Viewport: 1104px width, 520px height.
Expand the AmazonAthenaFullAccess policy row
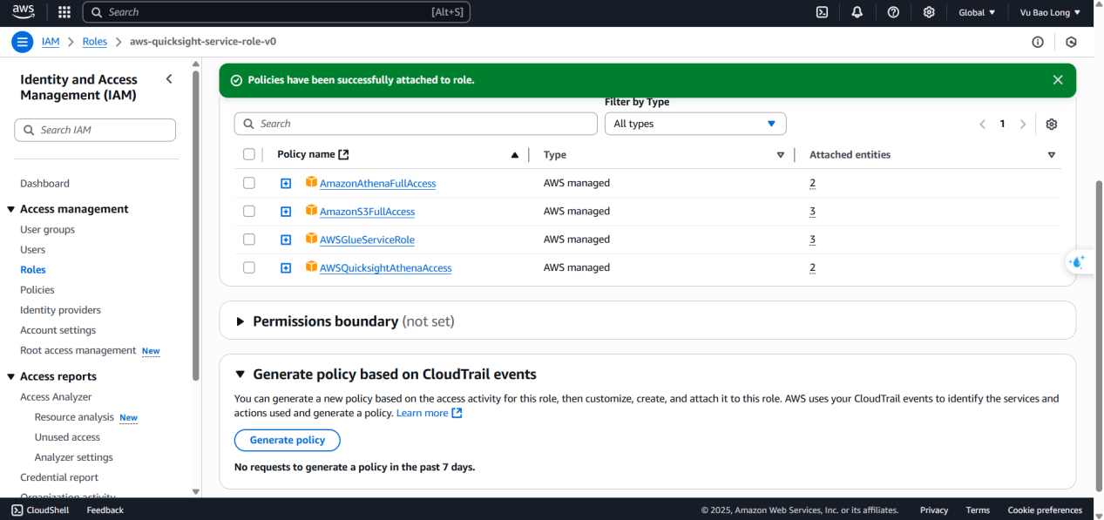tap(286, 184)
